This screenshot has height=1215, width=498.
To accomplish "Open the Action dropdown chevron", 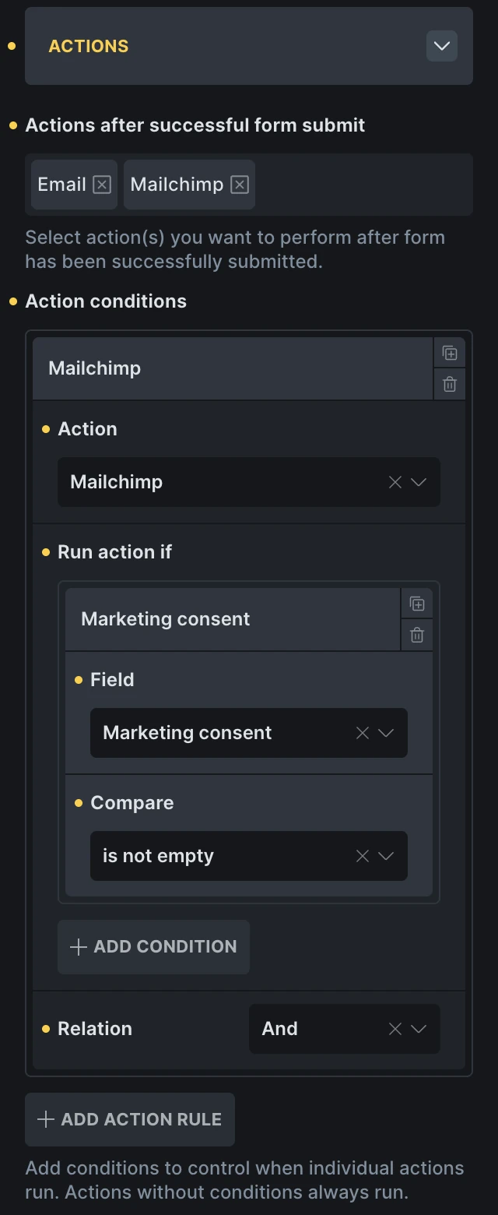I will 419,482.
